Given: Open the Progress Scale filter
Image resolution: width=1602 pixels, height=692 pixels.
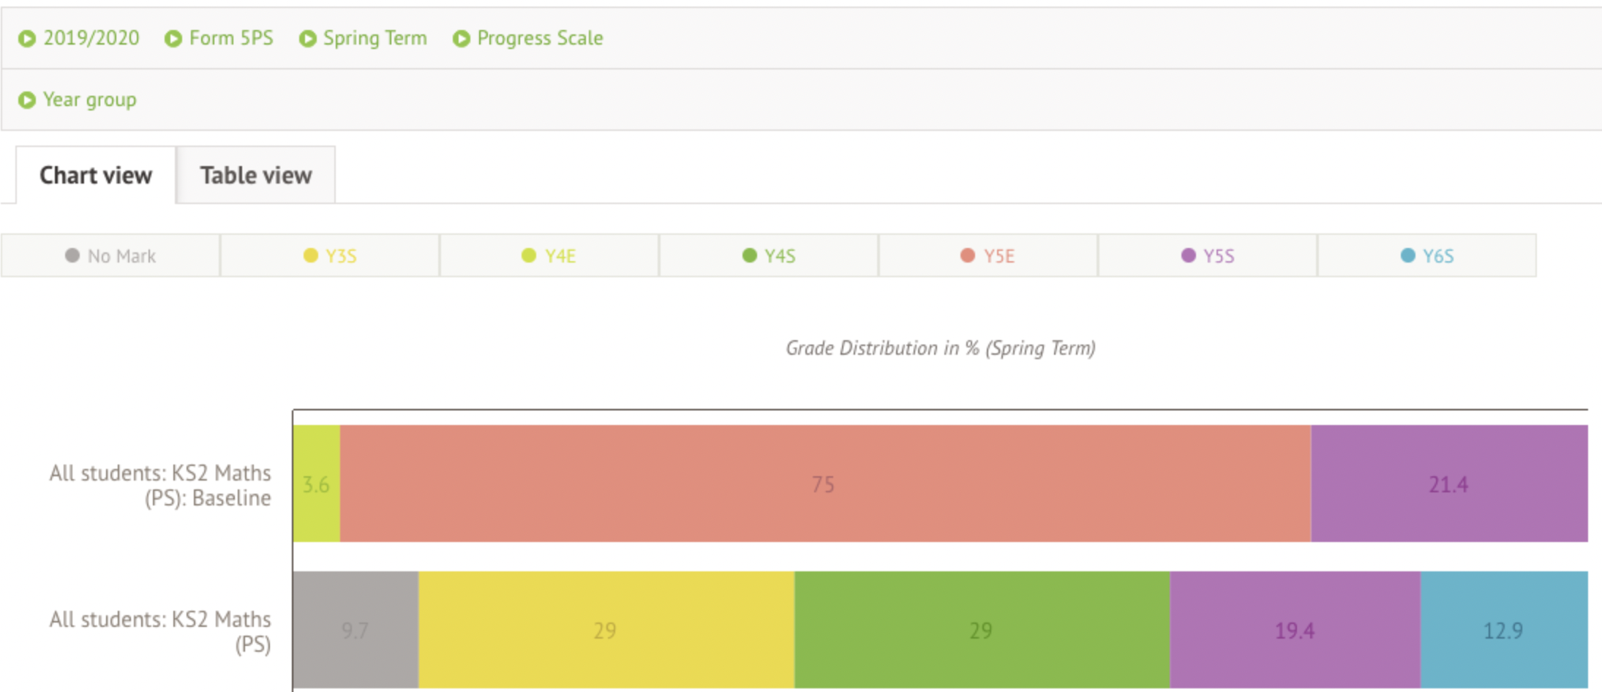Looking at the screenshot, I should [x=540, y=38].
